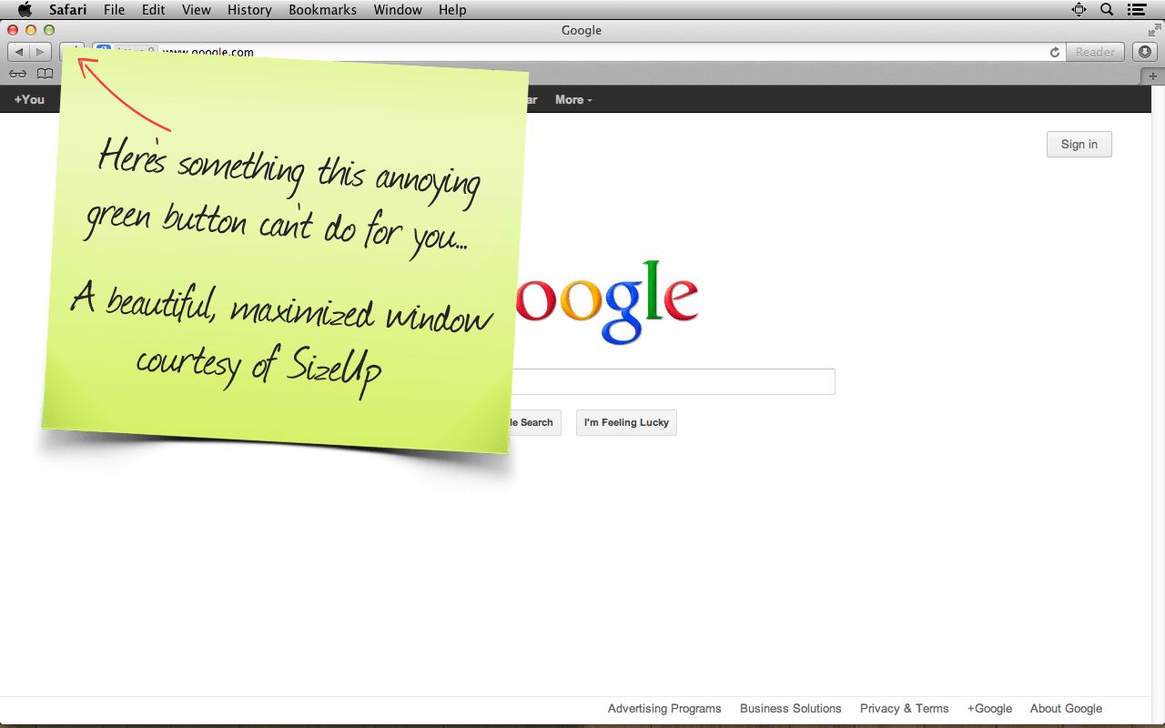Show bookmarks with the open book icon

pyautogui.click(x=45, y=74)
